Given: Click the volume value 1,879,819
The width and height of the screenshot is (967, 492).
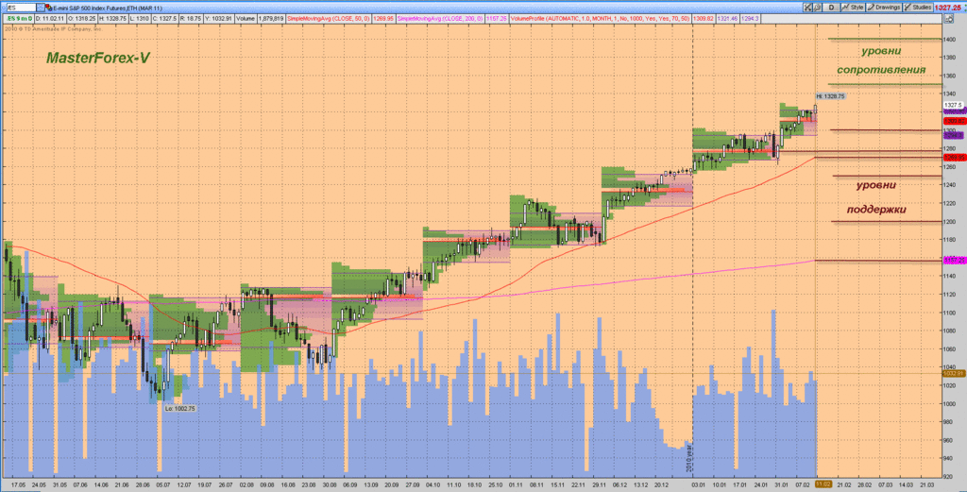Looking at the screenshot, I should (271, 19).
